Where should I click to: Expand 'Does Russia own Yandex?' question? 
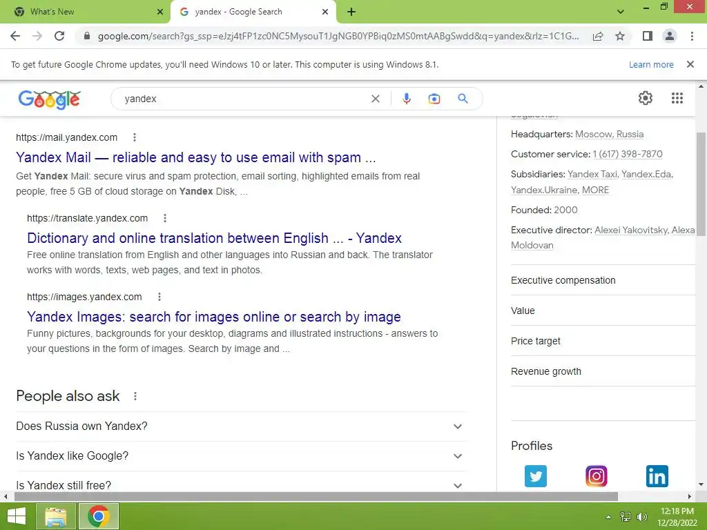pyautogui.click(x=240, y=426)
